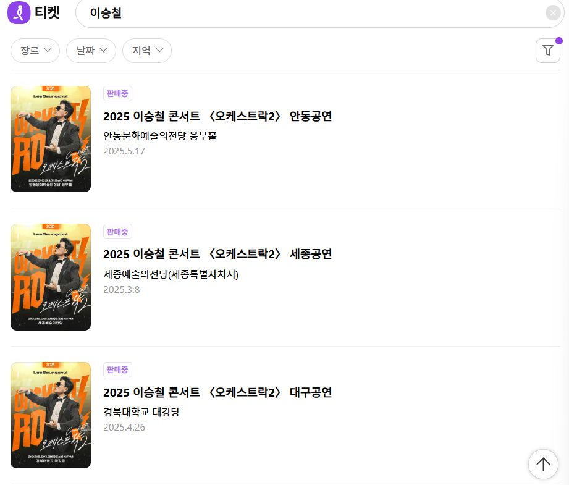Click venue text 안동문화예술의전당 웅부홀

[x=160, y=136]
